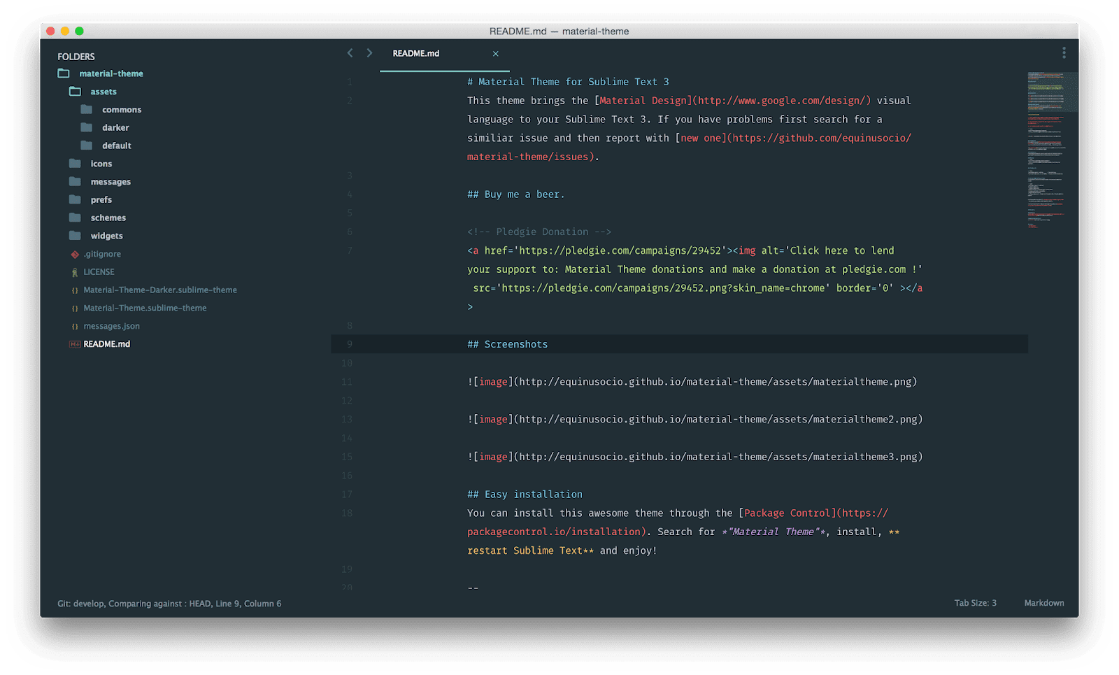Viewport: 1119px width, 675px height.
Task: Change the Tab Size: 3 setting
Action: pos(975,603)
